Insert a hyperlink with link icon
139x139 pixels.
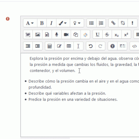(x=113, y=23)
